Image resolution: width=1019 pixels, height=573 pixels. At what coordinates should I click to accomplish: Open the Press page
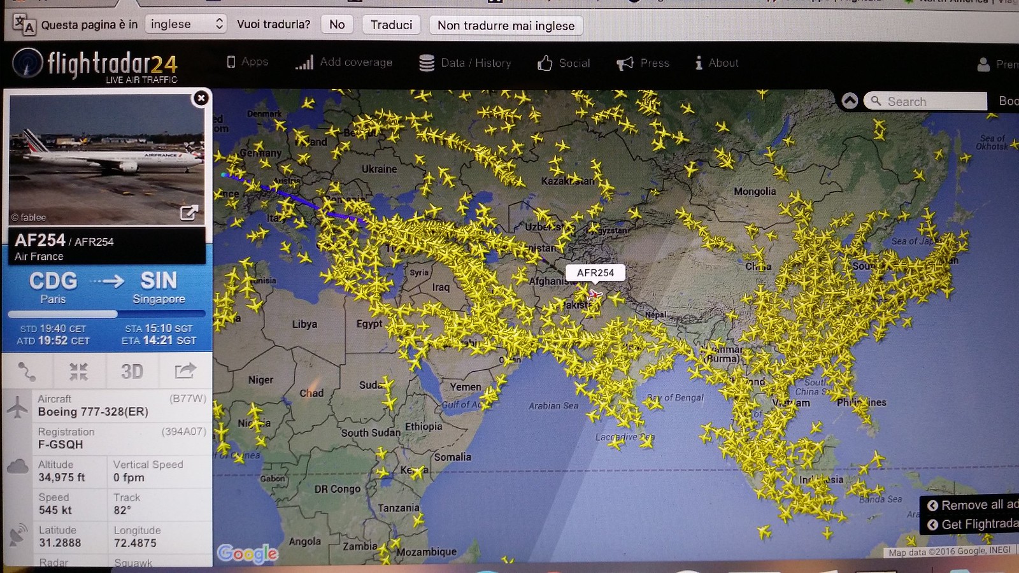(x=643, y=62)
